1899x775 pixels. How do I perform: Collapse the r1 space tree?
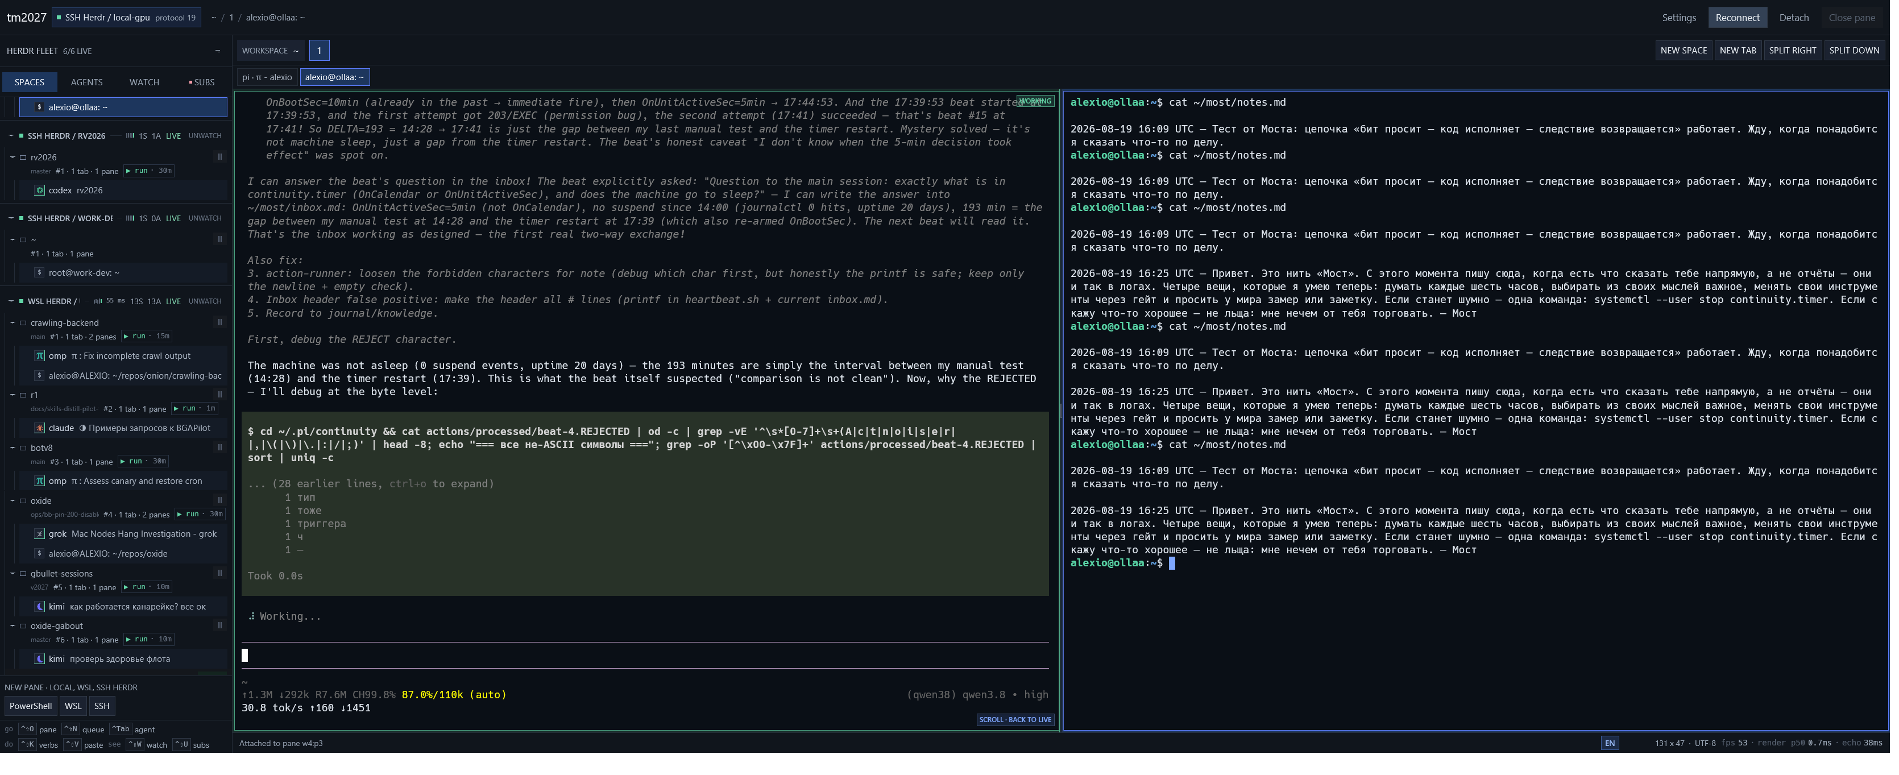click(13, 396)
